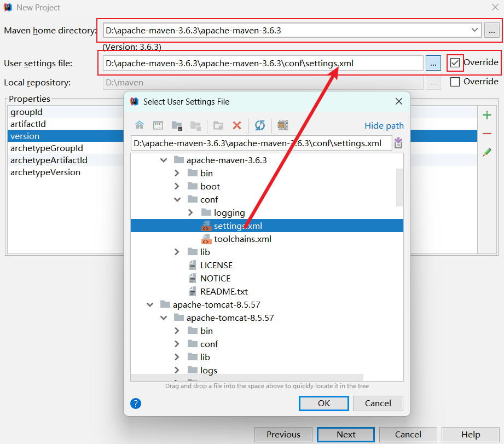Confirm selection with OK button
The image size is (504, 444).
coord(323,403)
